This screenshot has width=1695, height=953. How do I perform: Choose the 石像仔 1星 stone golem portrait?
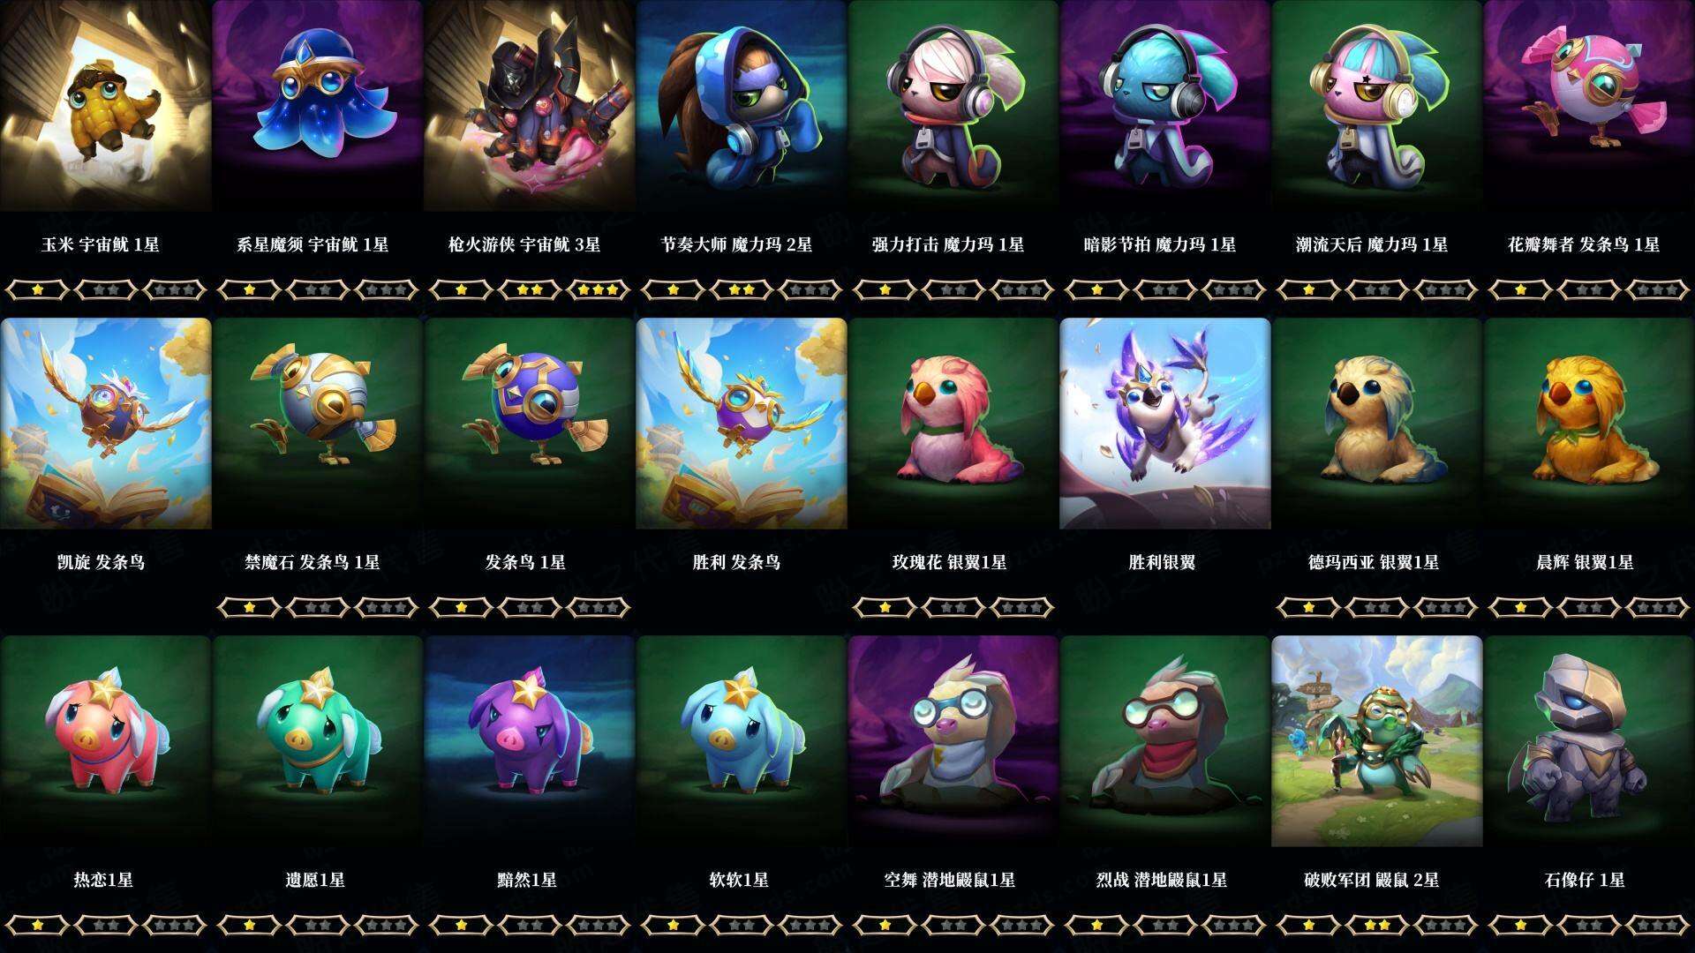1589,741
